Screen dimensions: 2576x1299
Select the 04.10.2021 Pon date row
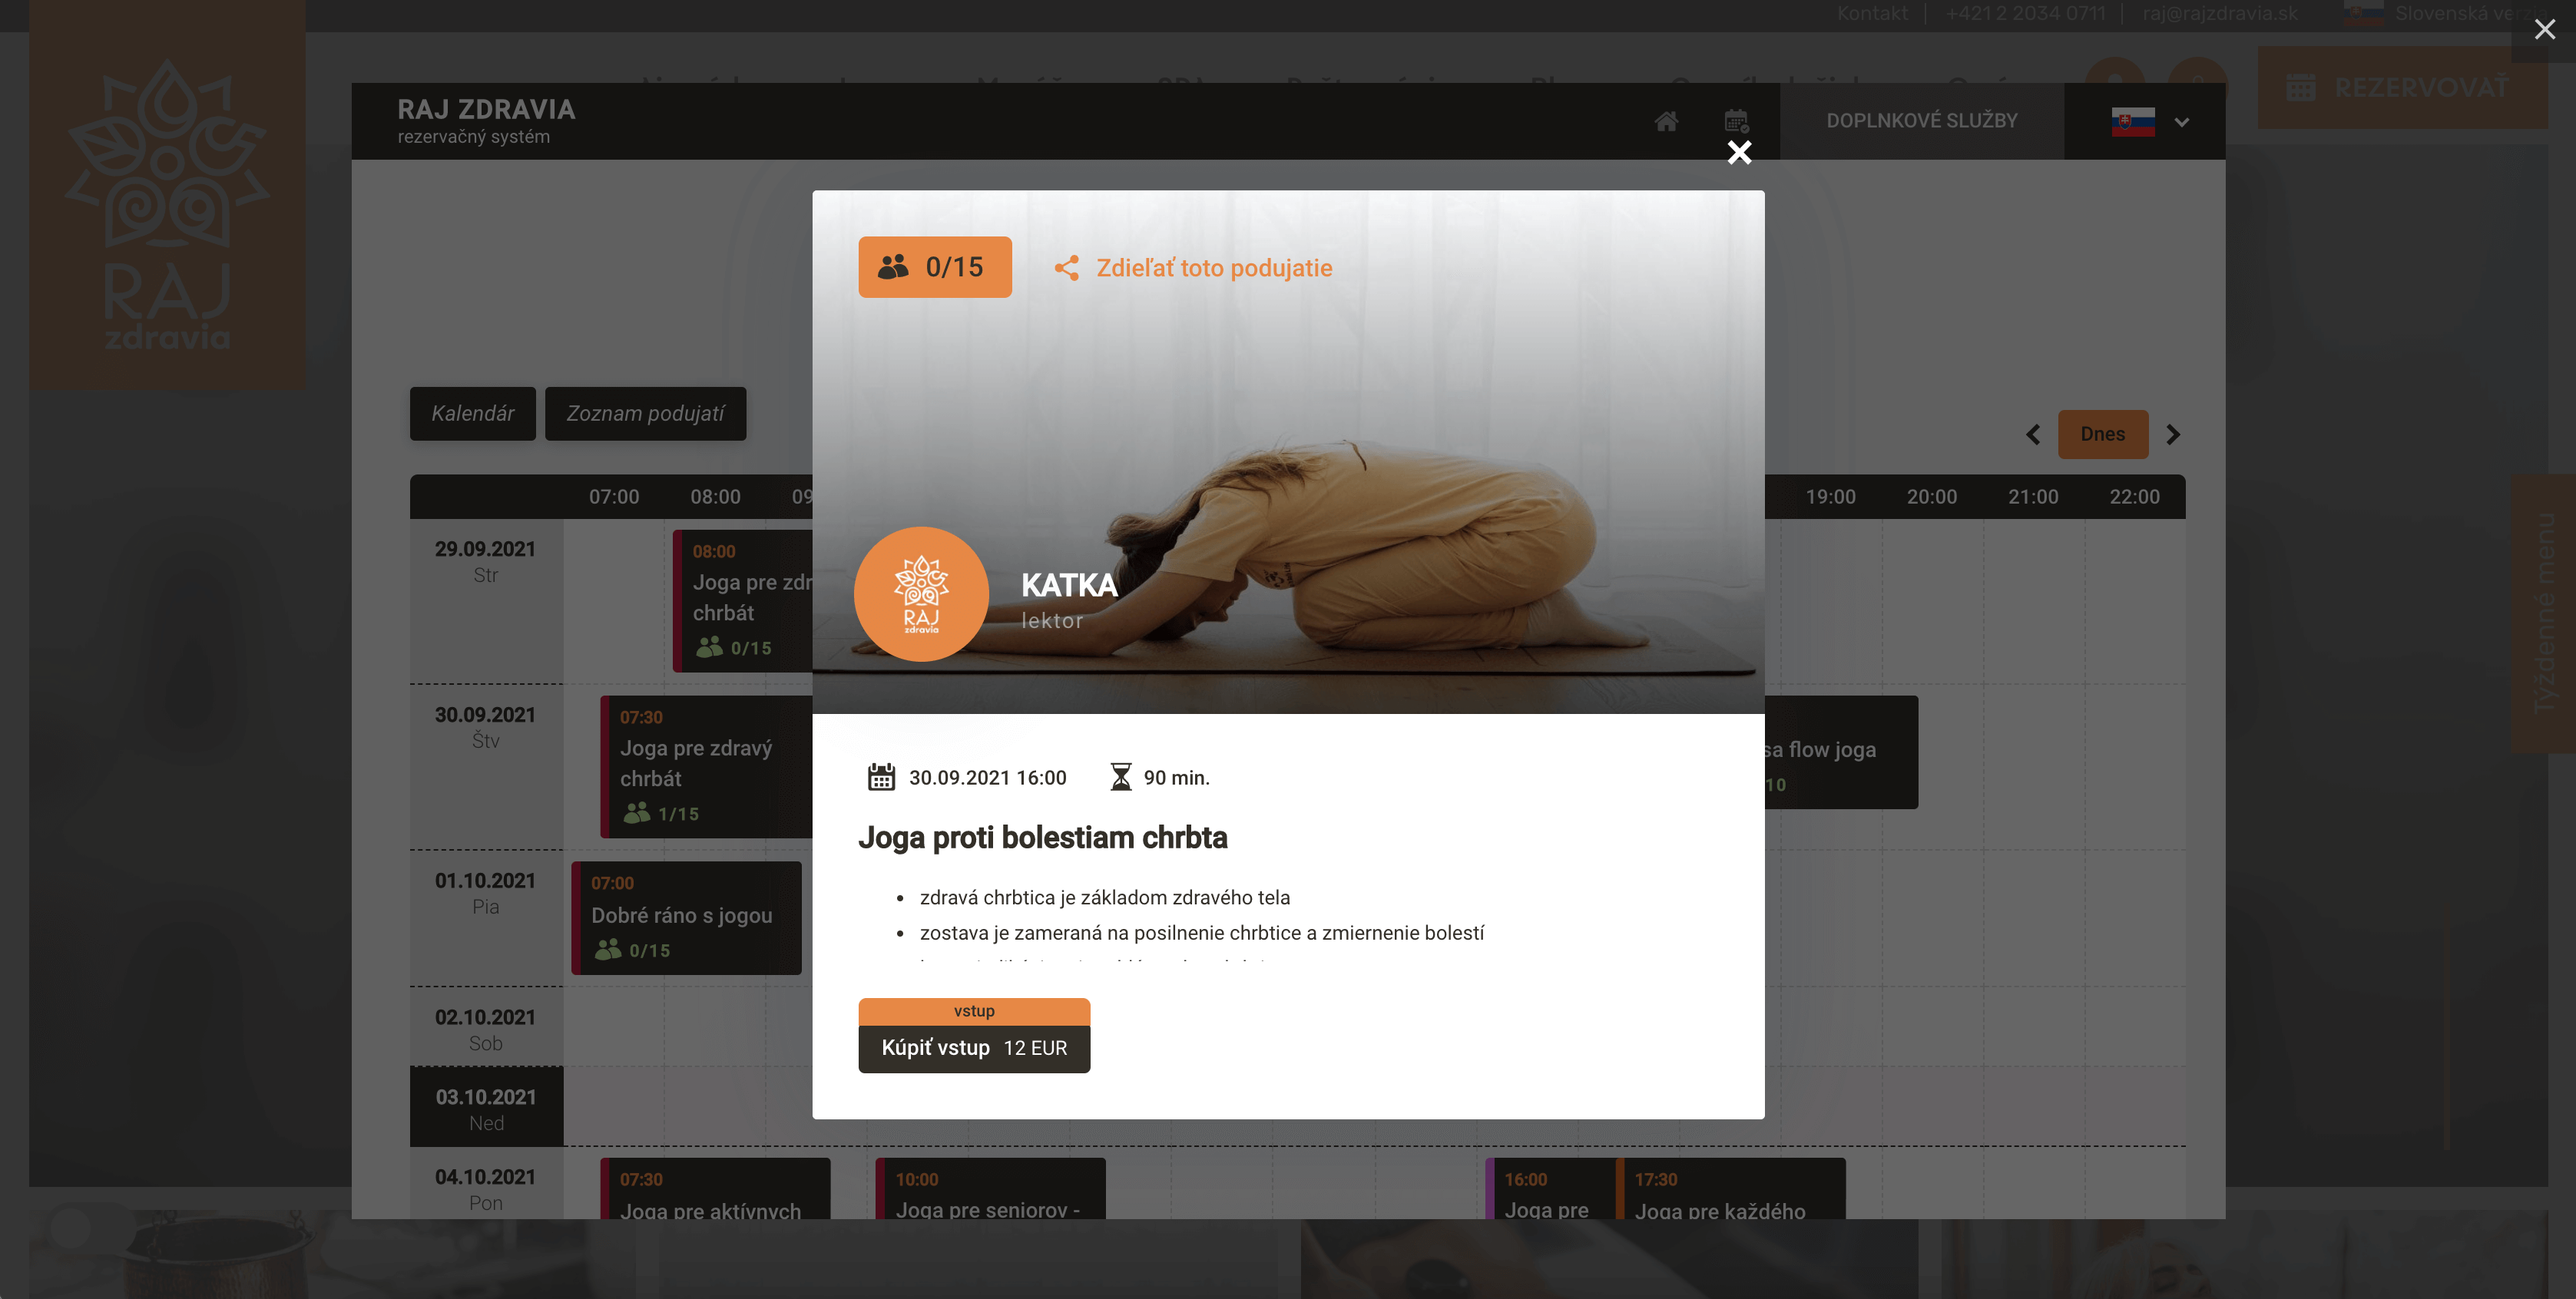pos(486,1183)
